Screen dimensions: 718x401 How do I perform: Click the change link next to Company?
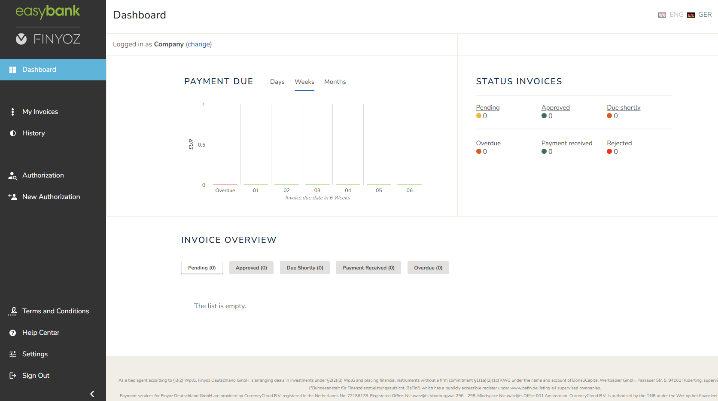(199, 44)
